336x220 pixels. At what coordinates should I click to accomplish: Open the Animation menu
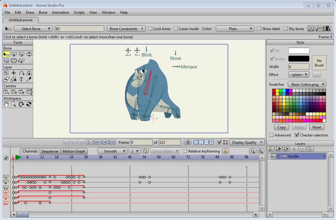pos(60,12)
